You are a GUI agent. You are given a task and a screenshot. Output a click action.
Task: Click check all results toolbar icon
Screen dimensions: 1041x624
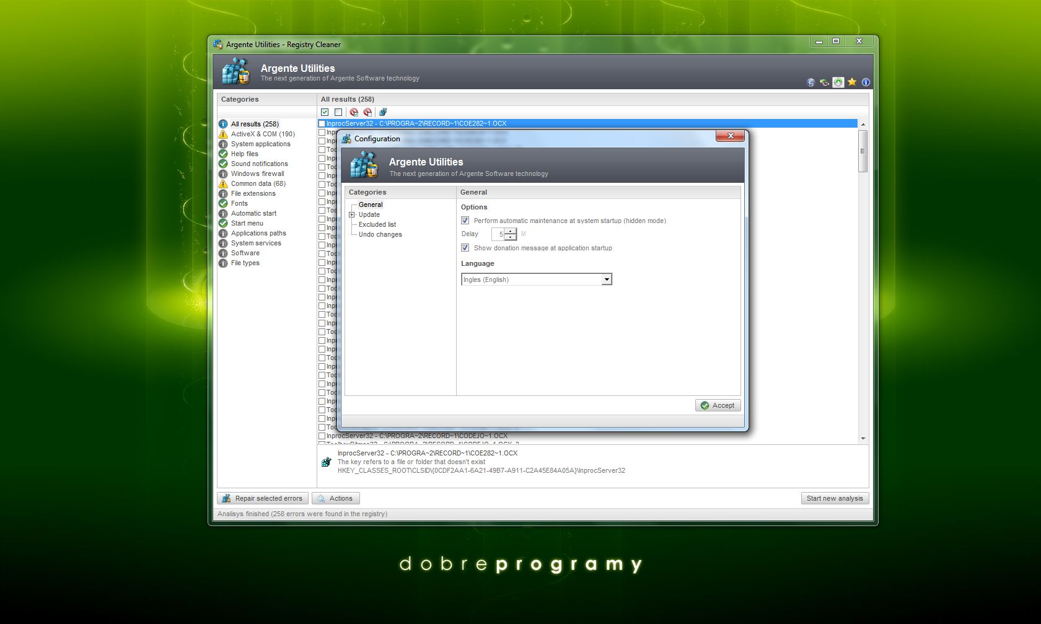(325, 112)
